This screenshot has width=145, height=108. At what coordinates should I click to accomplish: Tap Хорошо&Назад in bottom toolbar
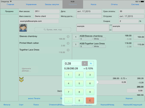[x=107, y=105]
